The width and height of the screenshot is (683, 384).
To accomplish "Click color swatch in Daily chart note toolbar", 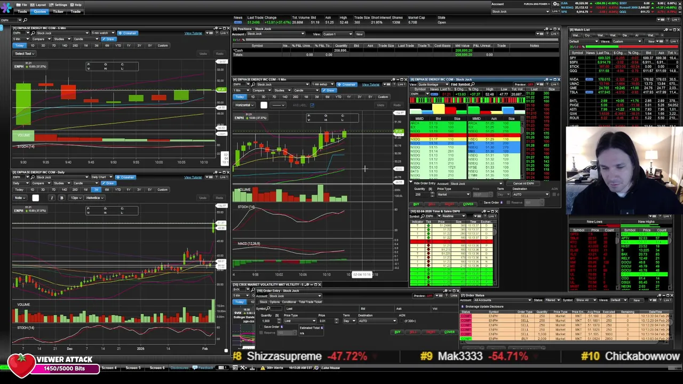I will 35,198.
